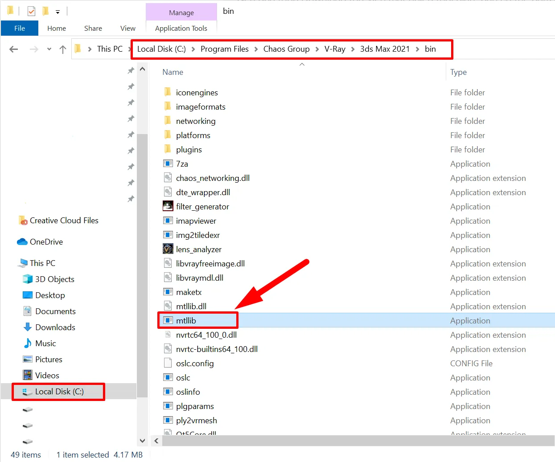The width and height of the screenshot is (555, 462).
Task: Click V-Ray in the address path
Action: click(x=335, y=49)
